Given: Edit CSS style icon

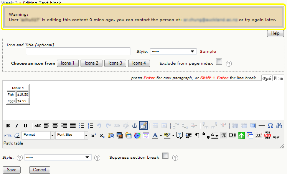Looking at the screenshot, I should 146,135.
